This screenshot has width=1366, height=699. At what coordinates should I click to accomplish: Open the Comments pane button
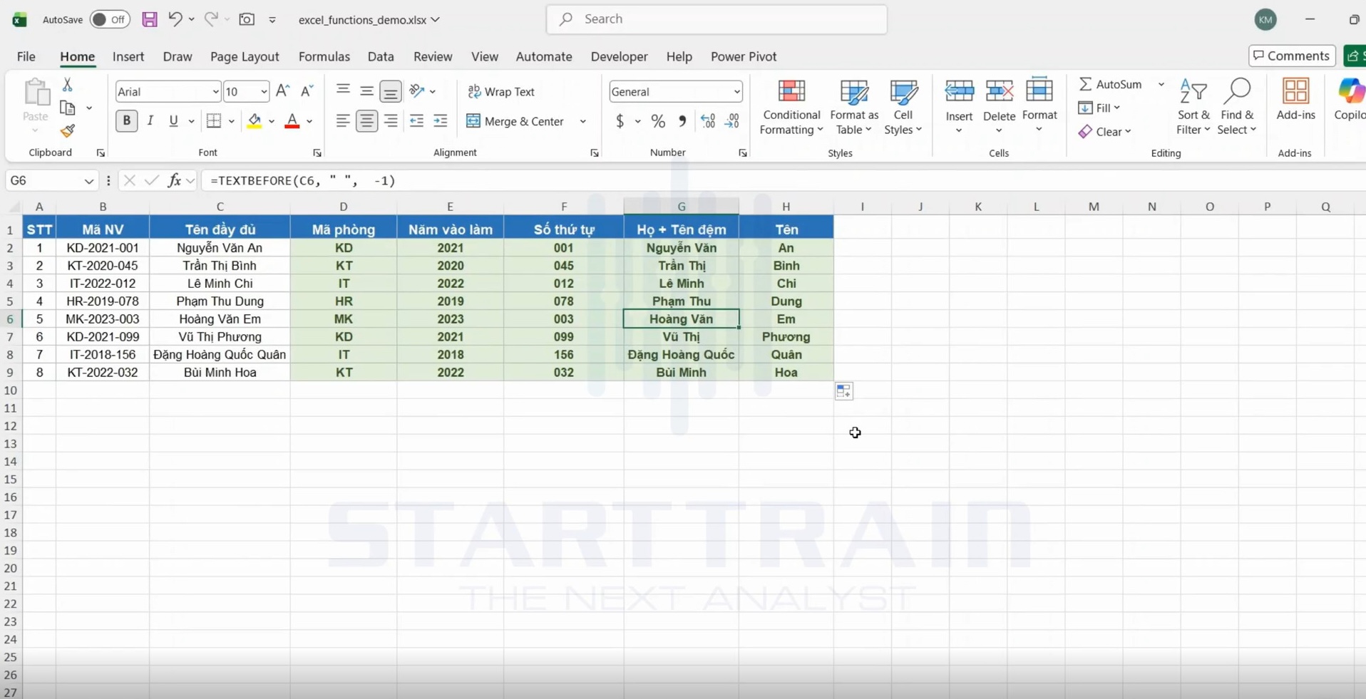pos(1292,56)
